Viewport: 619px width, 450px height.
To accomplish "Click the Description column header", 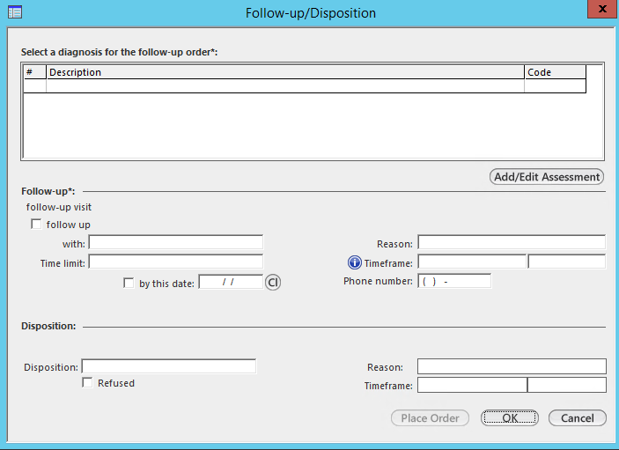I will pos(285,72).
